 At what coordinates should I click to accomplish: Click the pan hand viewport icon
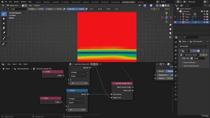click(170, 29)
